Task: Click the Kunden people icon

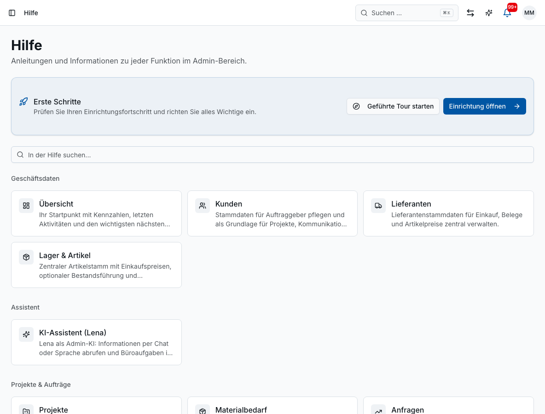Action: [x=202, y=206]
